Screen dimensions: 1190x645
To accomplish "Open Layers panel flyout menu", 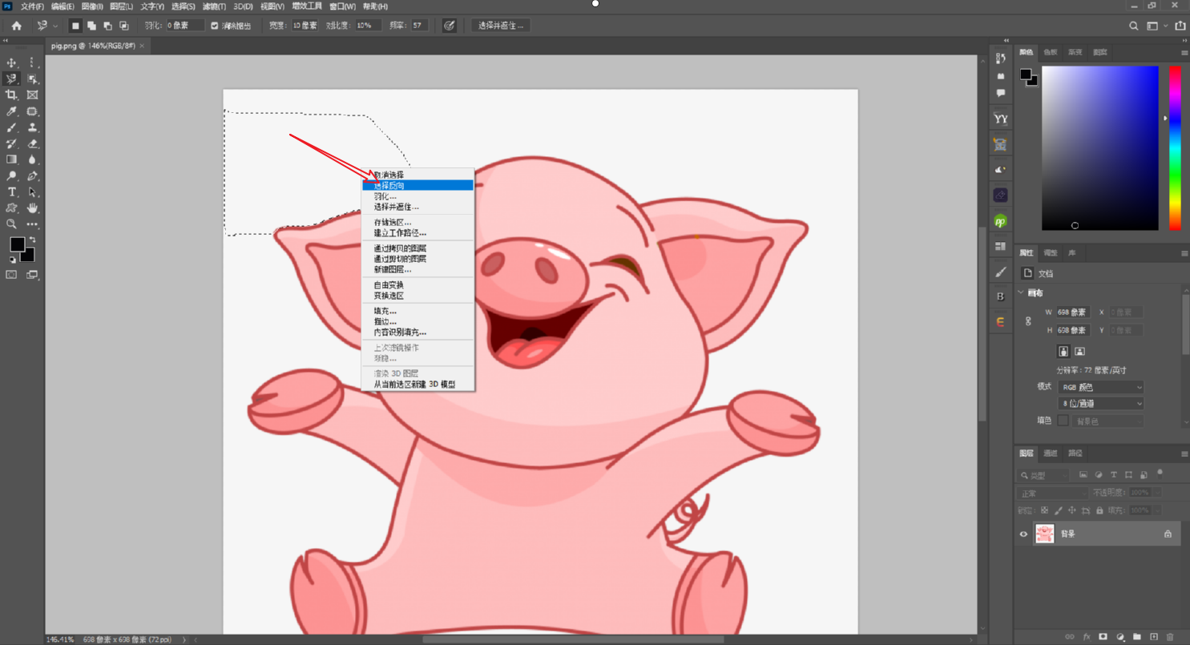I will point(1184,454).
